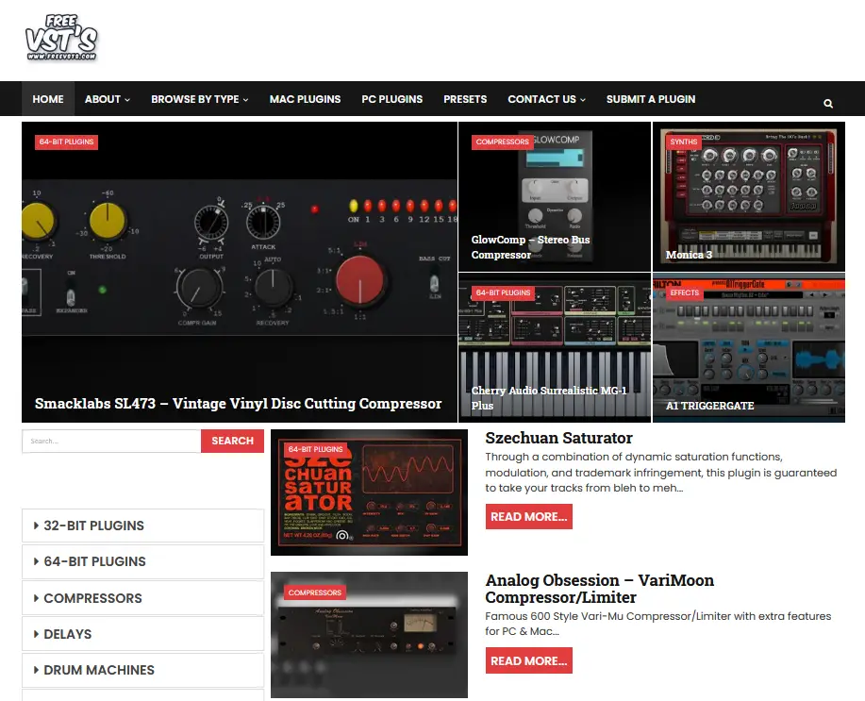Click READ MORE under VariMoon Compressor/Limiter

click(x=529, y=660)
